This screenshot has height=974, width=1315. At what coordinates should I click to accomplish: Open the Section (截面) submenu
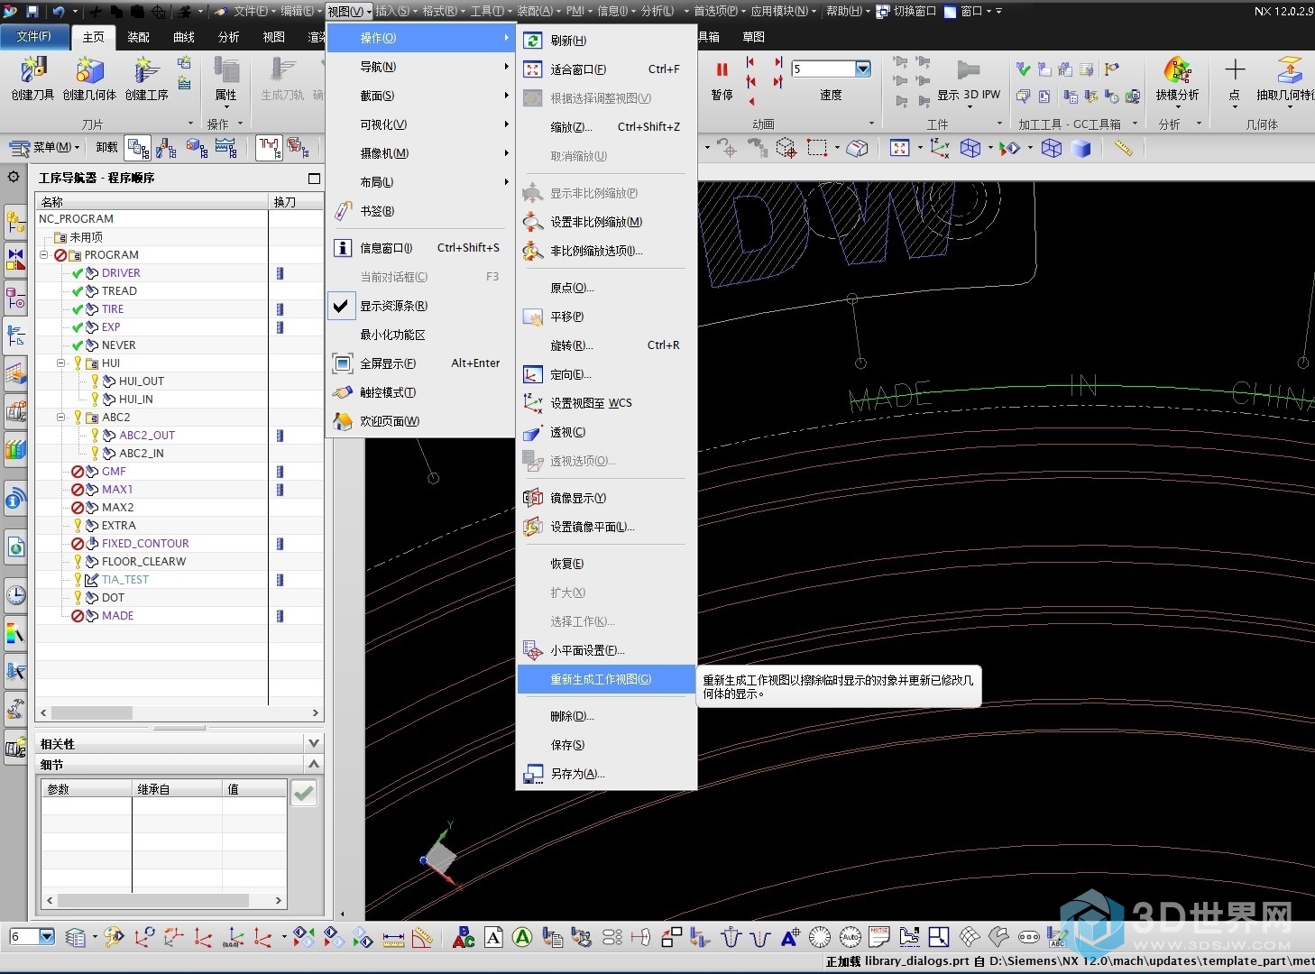click(x=420, y=96)
